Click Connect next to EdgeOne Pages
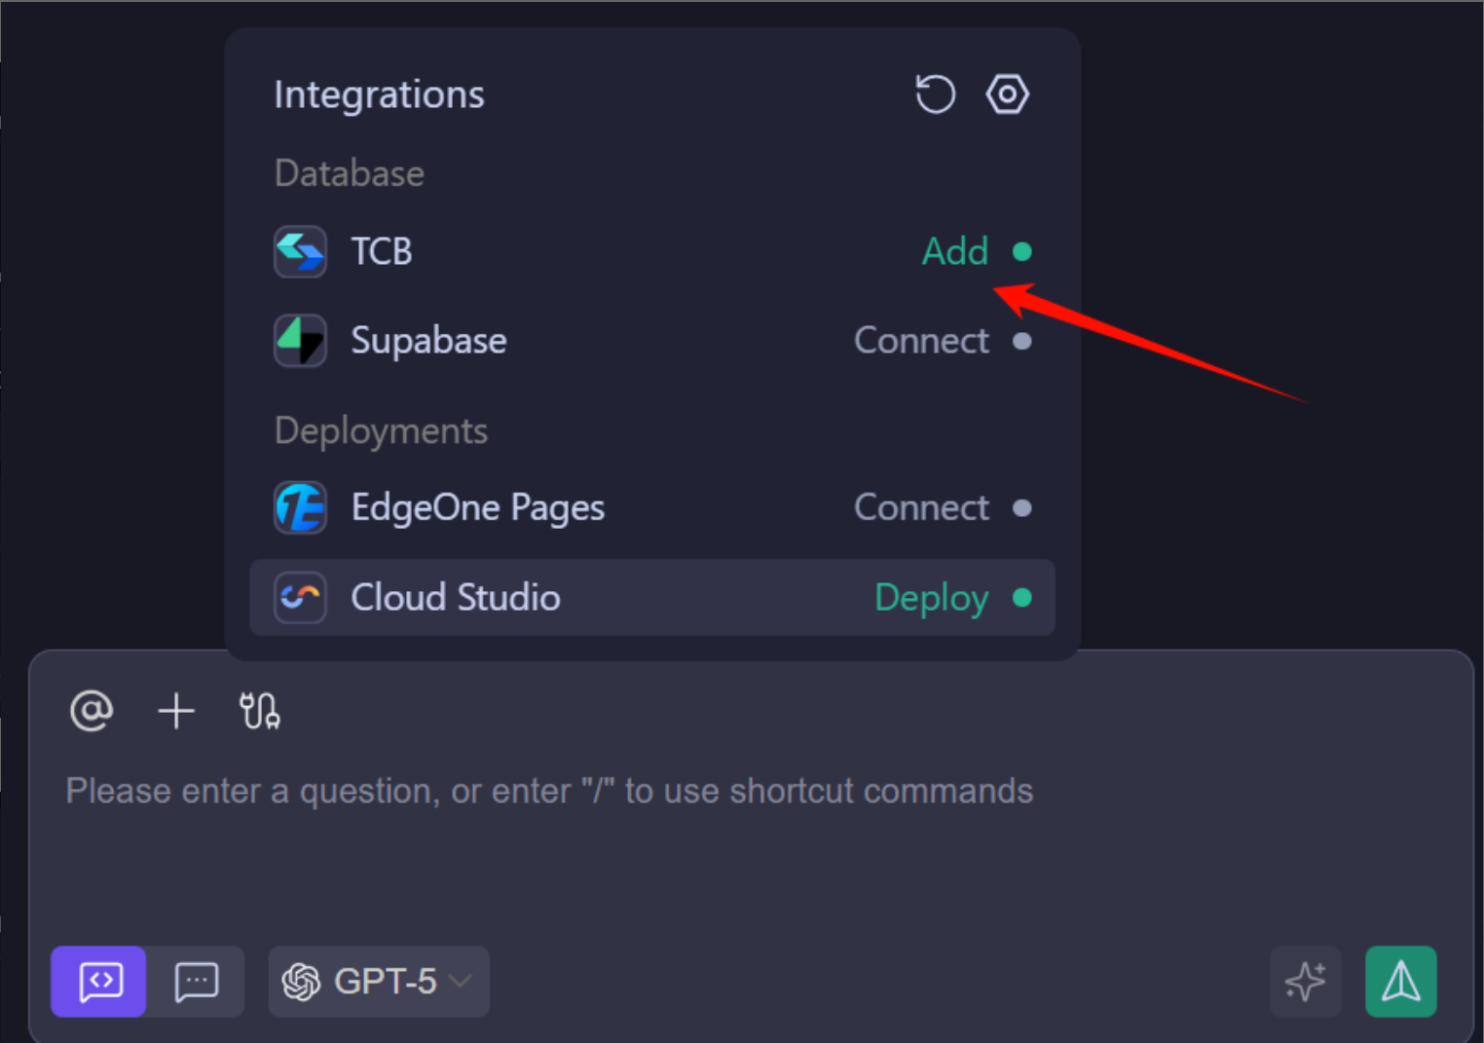Viewport: 1484px width, 1043px height. (921, 507)
